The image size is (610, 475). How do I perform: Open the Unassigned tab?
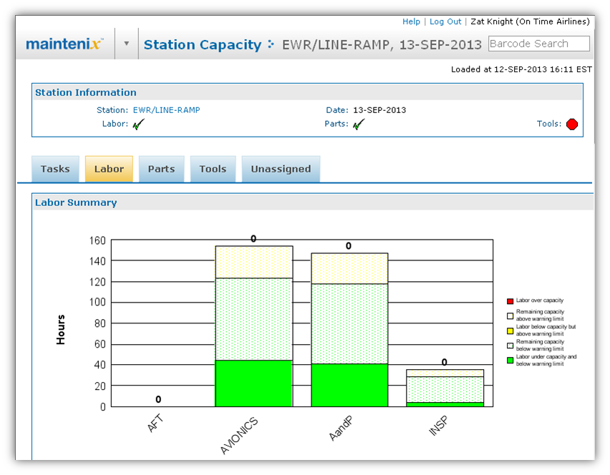click(x=281, y=169)
